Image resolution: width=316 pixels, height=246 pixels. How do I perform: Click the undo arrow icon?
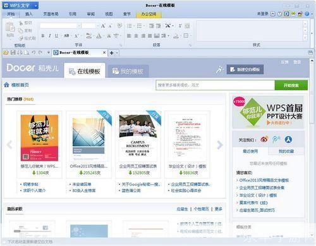(33, 52)
